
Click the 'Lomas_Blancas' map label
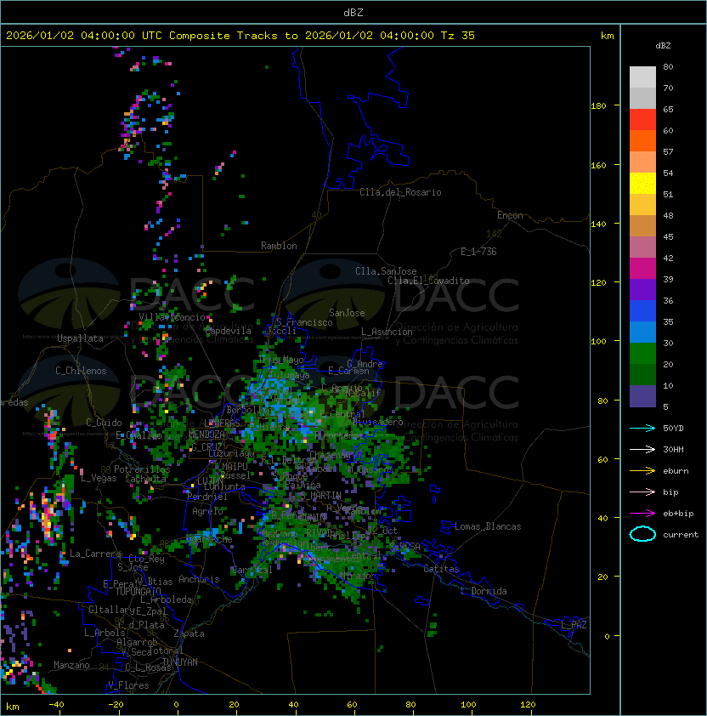pyautogui.click(x=488, y=526)
